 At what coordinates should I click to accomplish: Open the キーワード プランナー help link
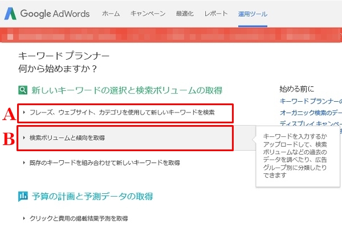(311, 101)
